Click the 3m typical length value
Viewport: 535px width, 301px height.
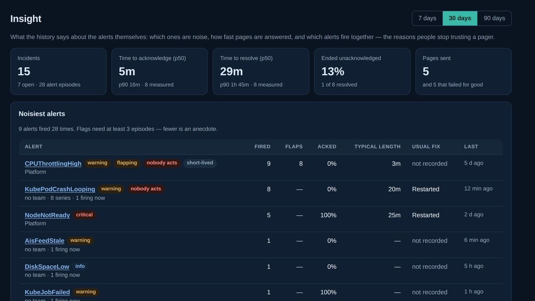pyautogui.click(x=396, y=164)
